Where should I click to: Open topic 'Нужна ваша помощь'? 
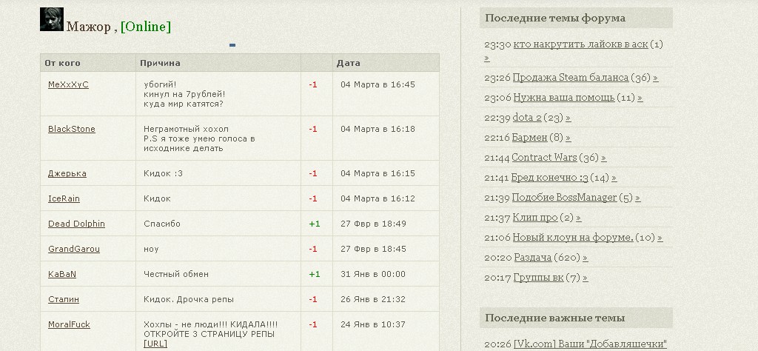click(563, 98)
